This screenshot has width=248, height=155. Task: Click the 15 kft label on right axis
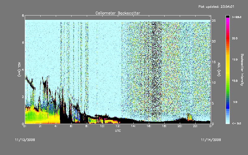(214, 62)
